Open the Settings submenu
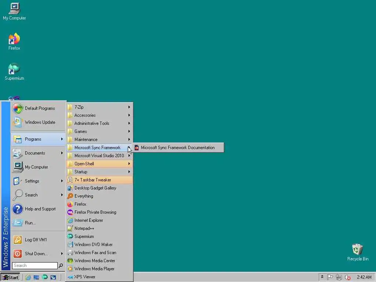This screenshot has width=376, height=282. (38, 181)
